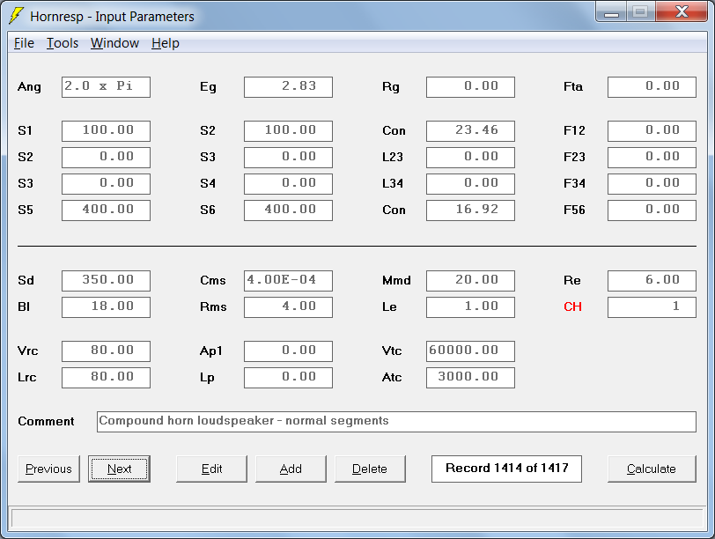Select the Vrc field showing 80.00
Image resolution: width=715 pixels, height=539 pixels.
(x=106, y=351)
